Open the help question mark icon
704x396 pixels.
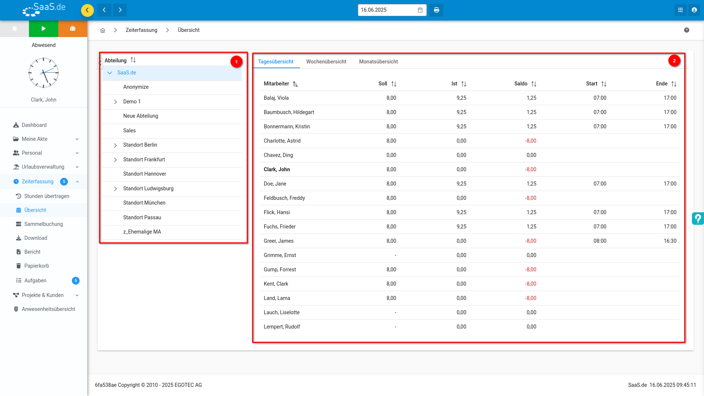click(x=686, y=30)
